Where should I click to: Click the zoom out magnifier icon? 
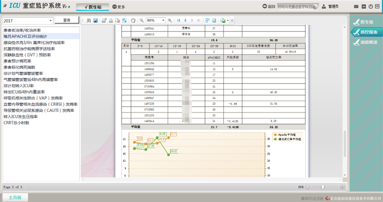[x=142, y=20]
